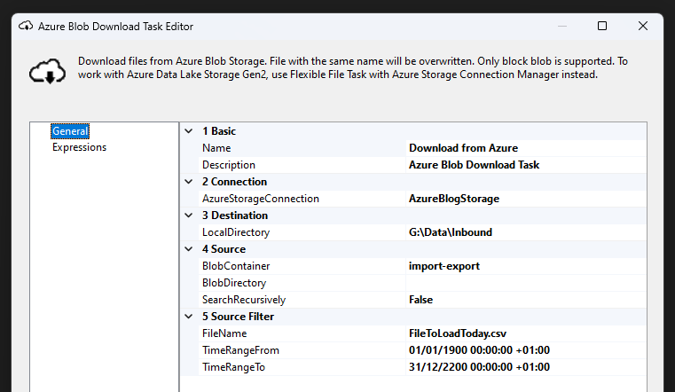This screenshot has height=392, width=675.
Task: Maximize the Task Editor window
Action: (x=602, y=27)
